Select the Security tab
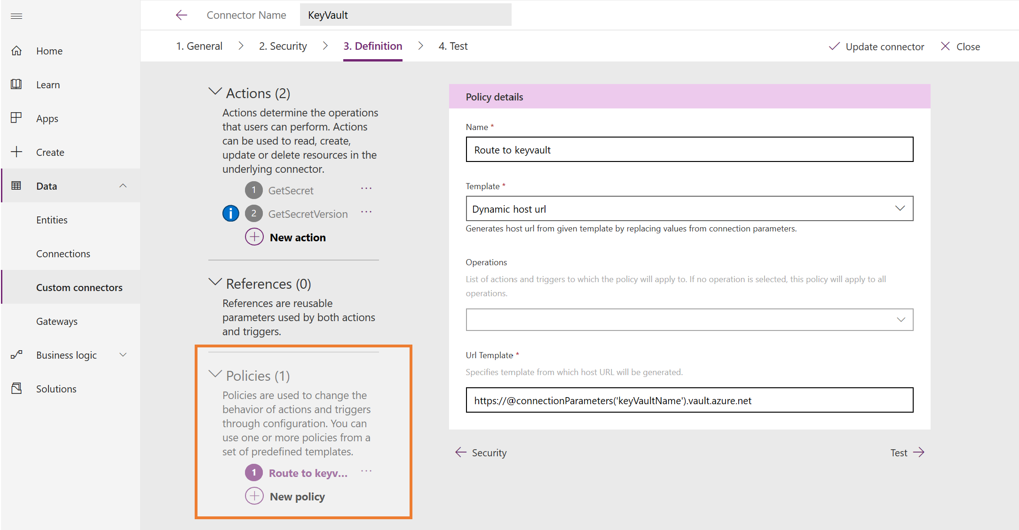 click(x=285, y=46)
